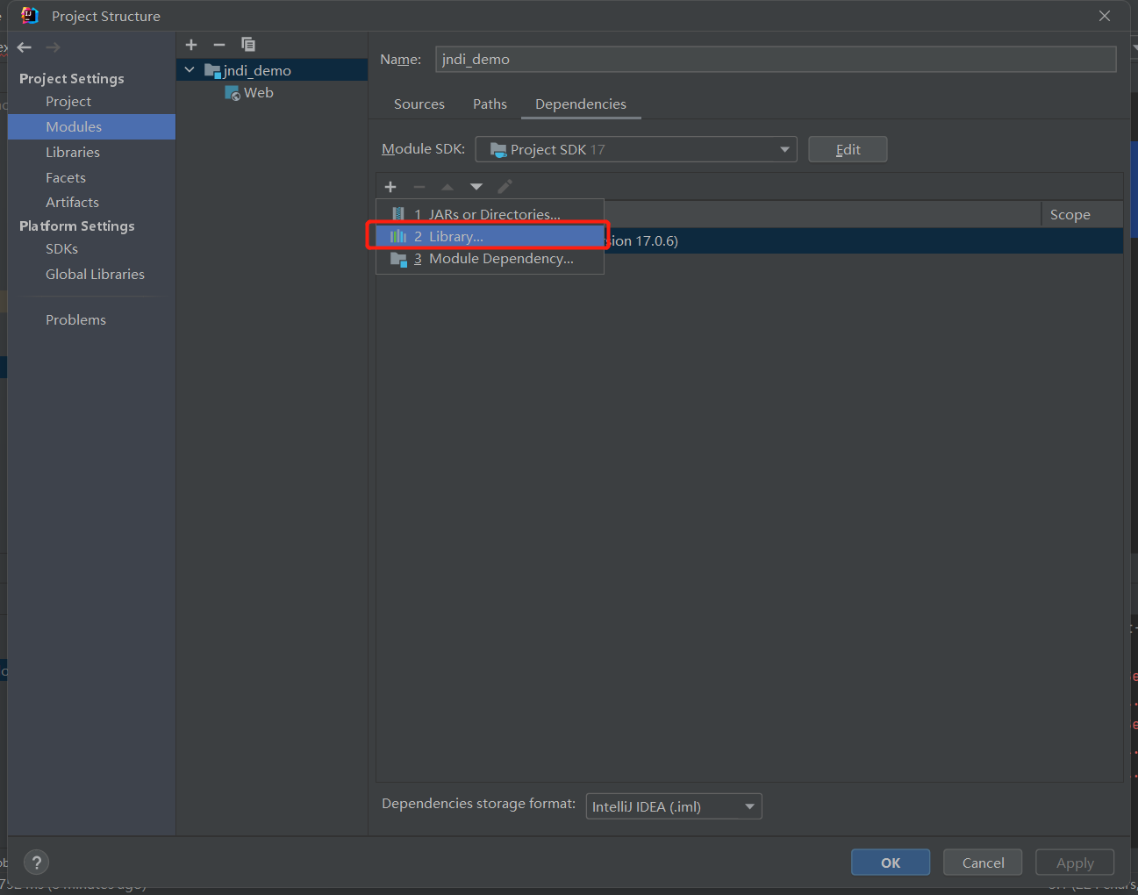The width and height of the screenshot is (1138, 895).
Task: Open SDKs under Platform Settings
Action: click(61, 249)
